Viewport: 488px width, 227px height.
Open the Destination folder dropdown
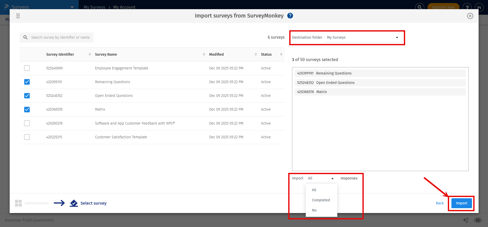(363, 38)
